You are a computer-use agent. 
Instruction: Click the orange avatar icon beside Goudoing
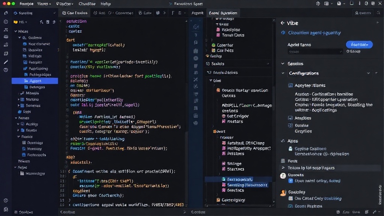(283, 193)
